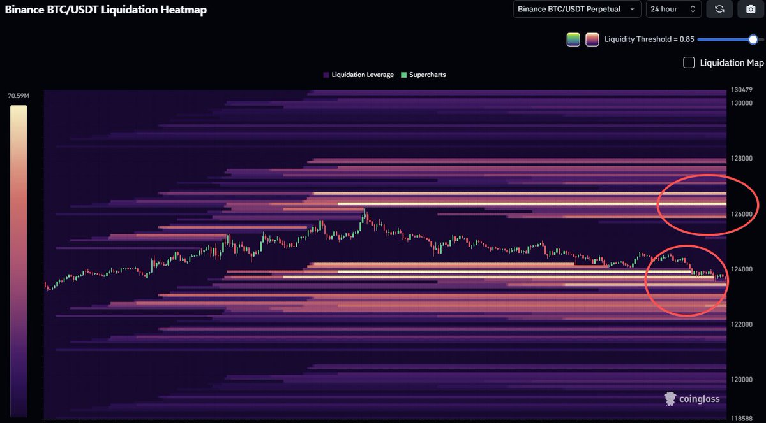
Task: Enable the Liquidation Map checkbox
Action: click(689, 62)
